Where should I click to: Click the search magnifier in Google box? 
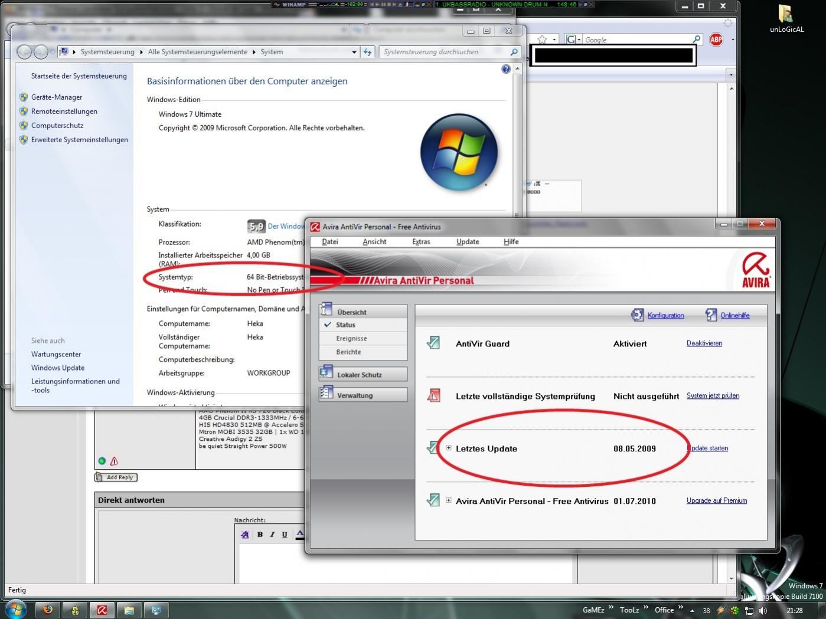(696, 40)
